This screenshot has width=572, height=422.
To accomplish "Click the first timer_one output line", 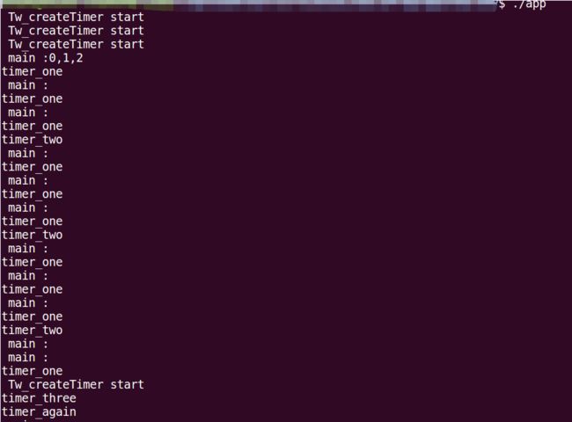I will click(x=32, y=72).
